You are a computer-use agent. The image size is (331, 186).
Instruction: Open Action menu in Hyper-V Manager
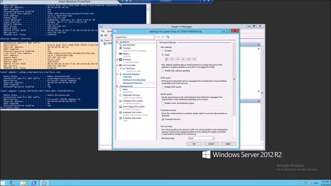pyautogui.click(x=109, y=31)
